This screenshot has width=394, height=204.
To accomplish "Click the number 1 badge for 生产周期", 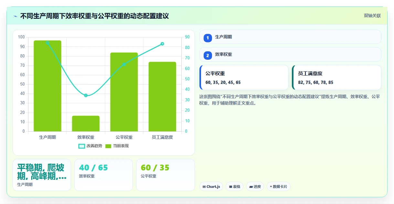I will (x=208, y=38).
